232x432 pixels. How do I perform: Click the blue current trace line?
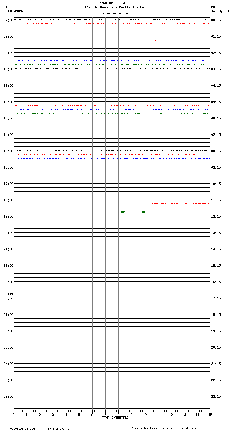point(105,224)
